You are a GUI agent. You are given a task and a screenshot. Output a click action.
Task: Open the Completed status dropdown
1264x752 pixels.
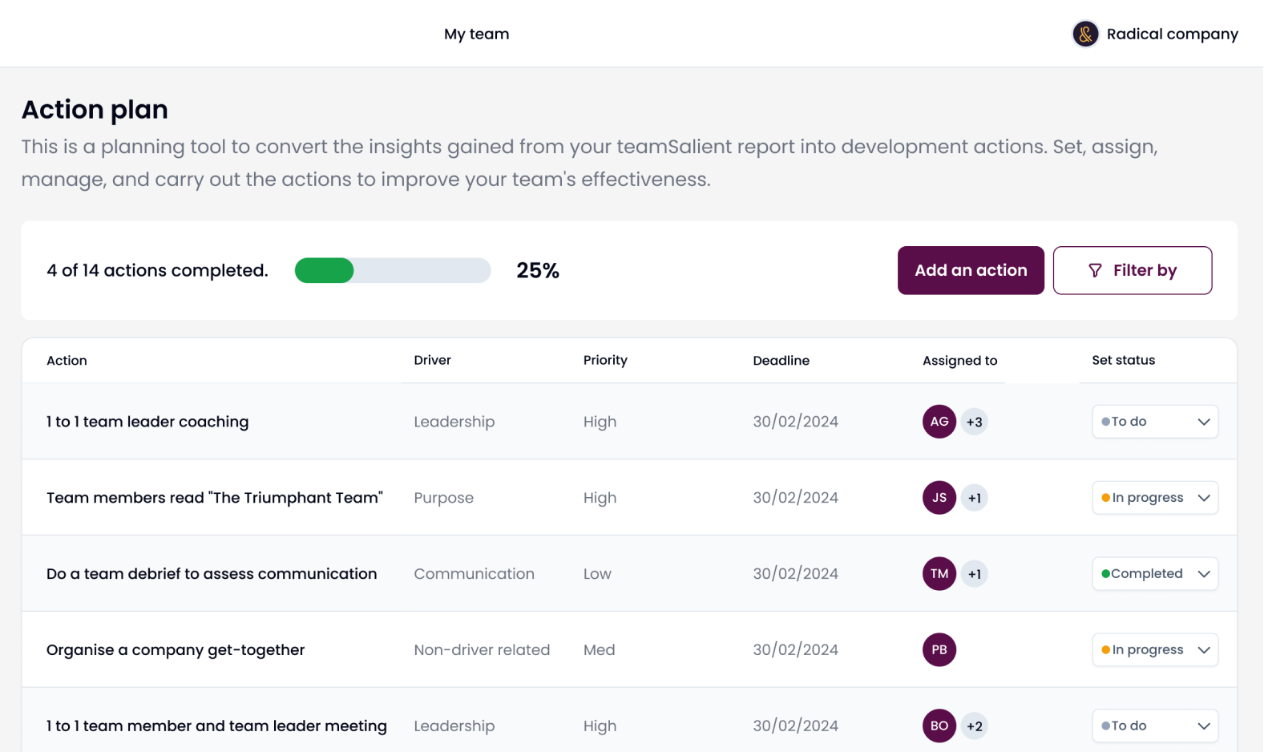click(x=1154, y=574)
